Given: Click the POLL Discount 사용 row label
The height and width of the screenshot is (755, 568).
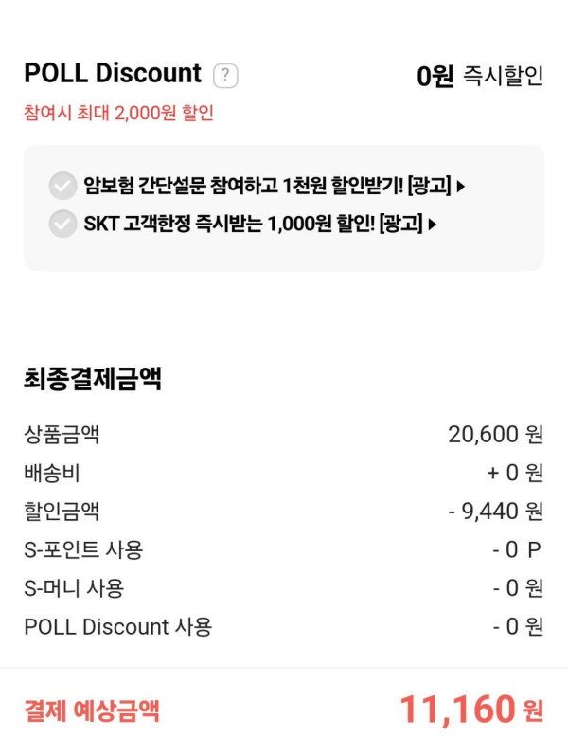Looking at the screenshot, I should [x=118, y=626].
